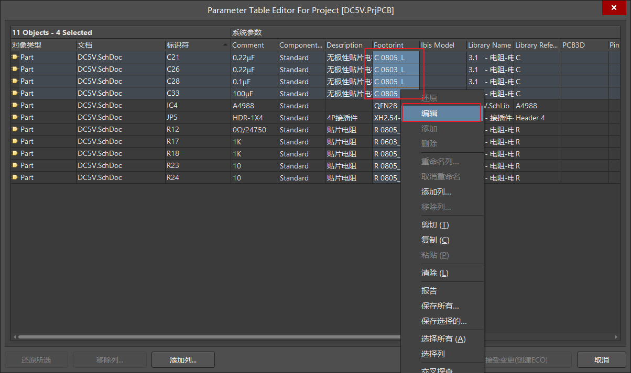This screenshot has width=631, height=373.
Task: Click the 文档 column header
Action: (x=121, y=45)
